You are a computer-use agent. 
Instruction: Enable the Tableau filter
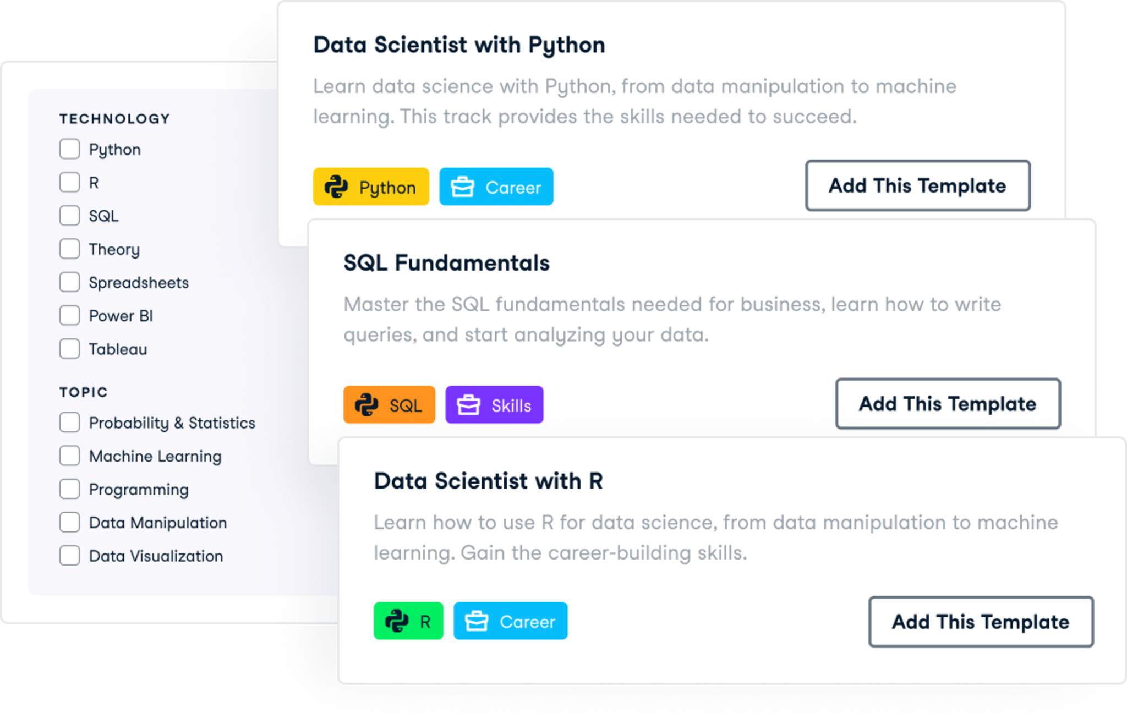70,349
